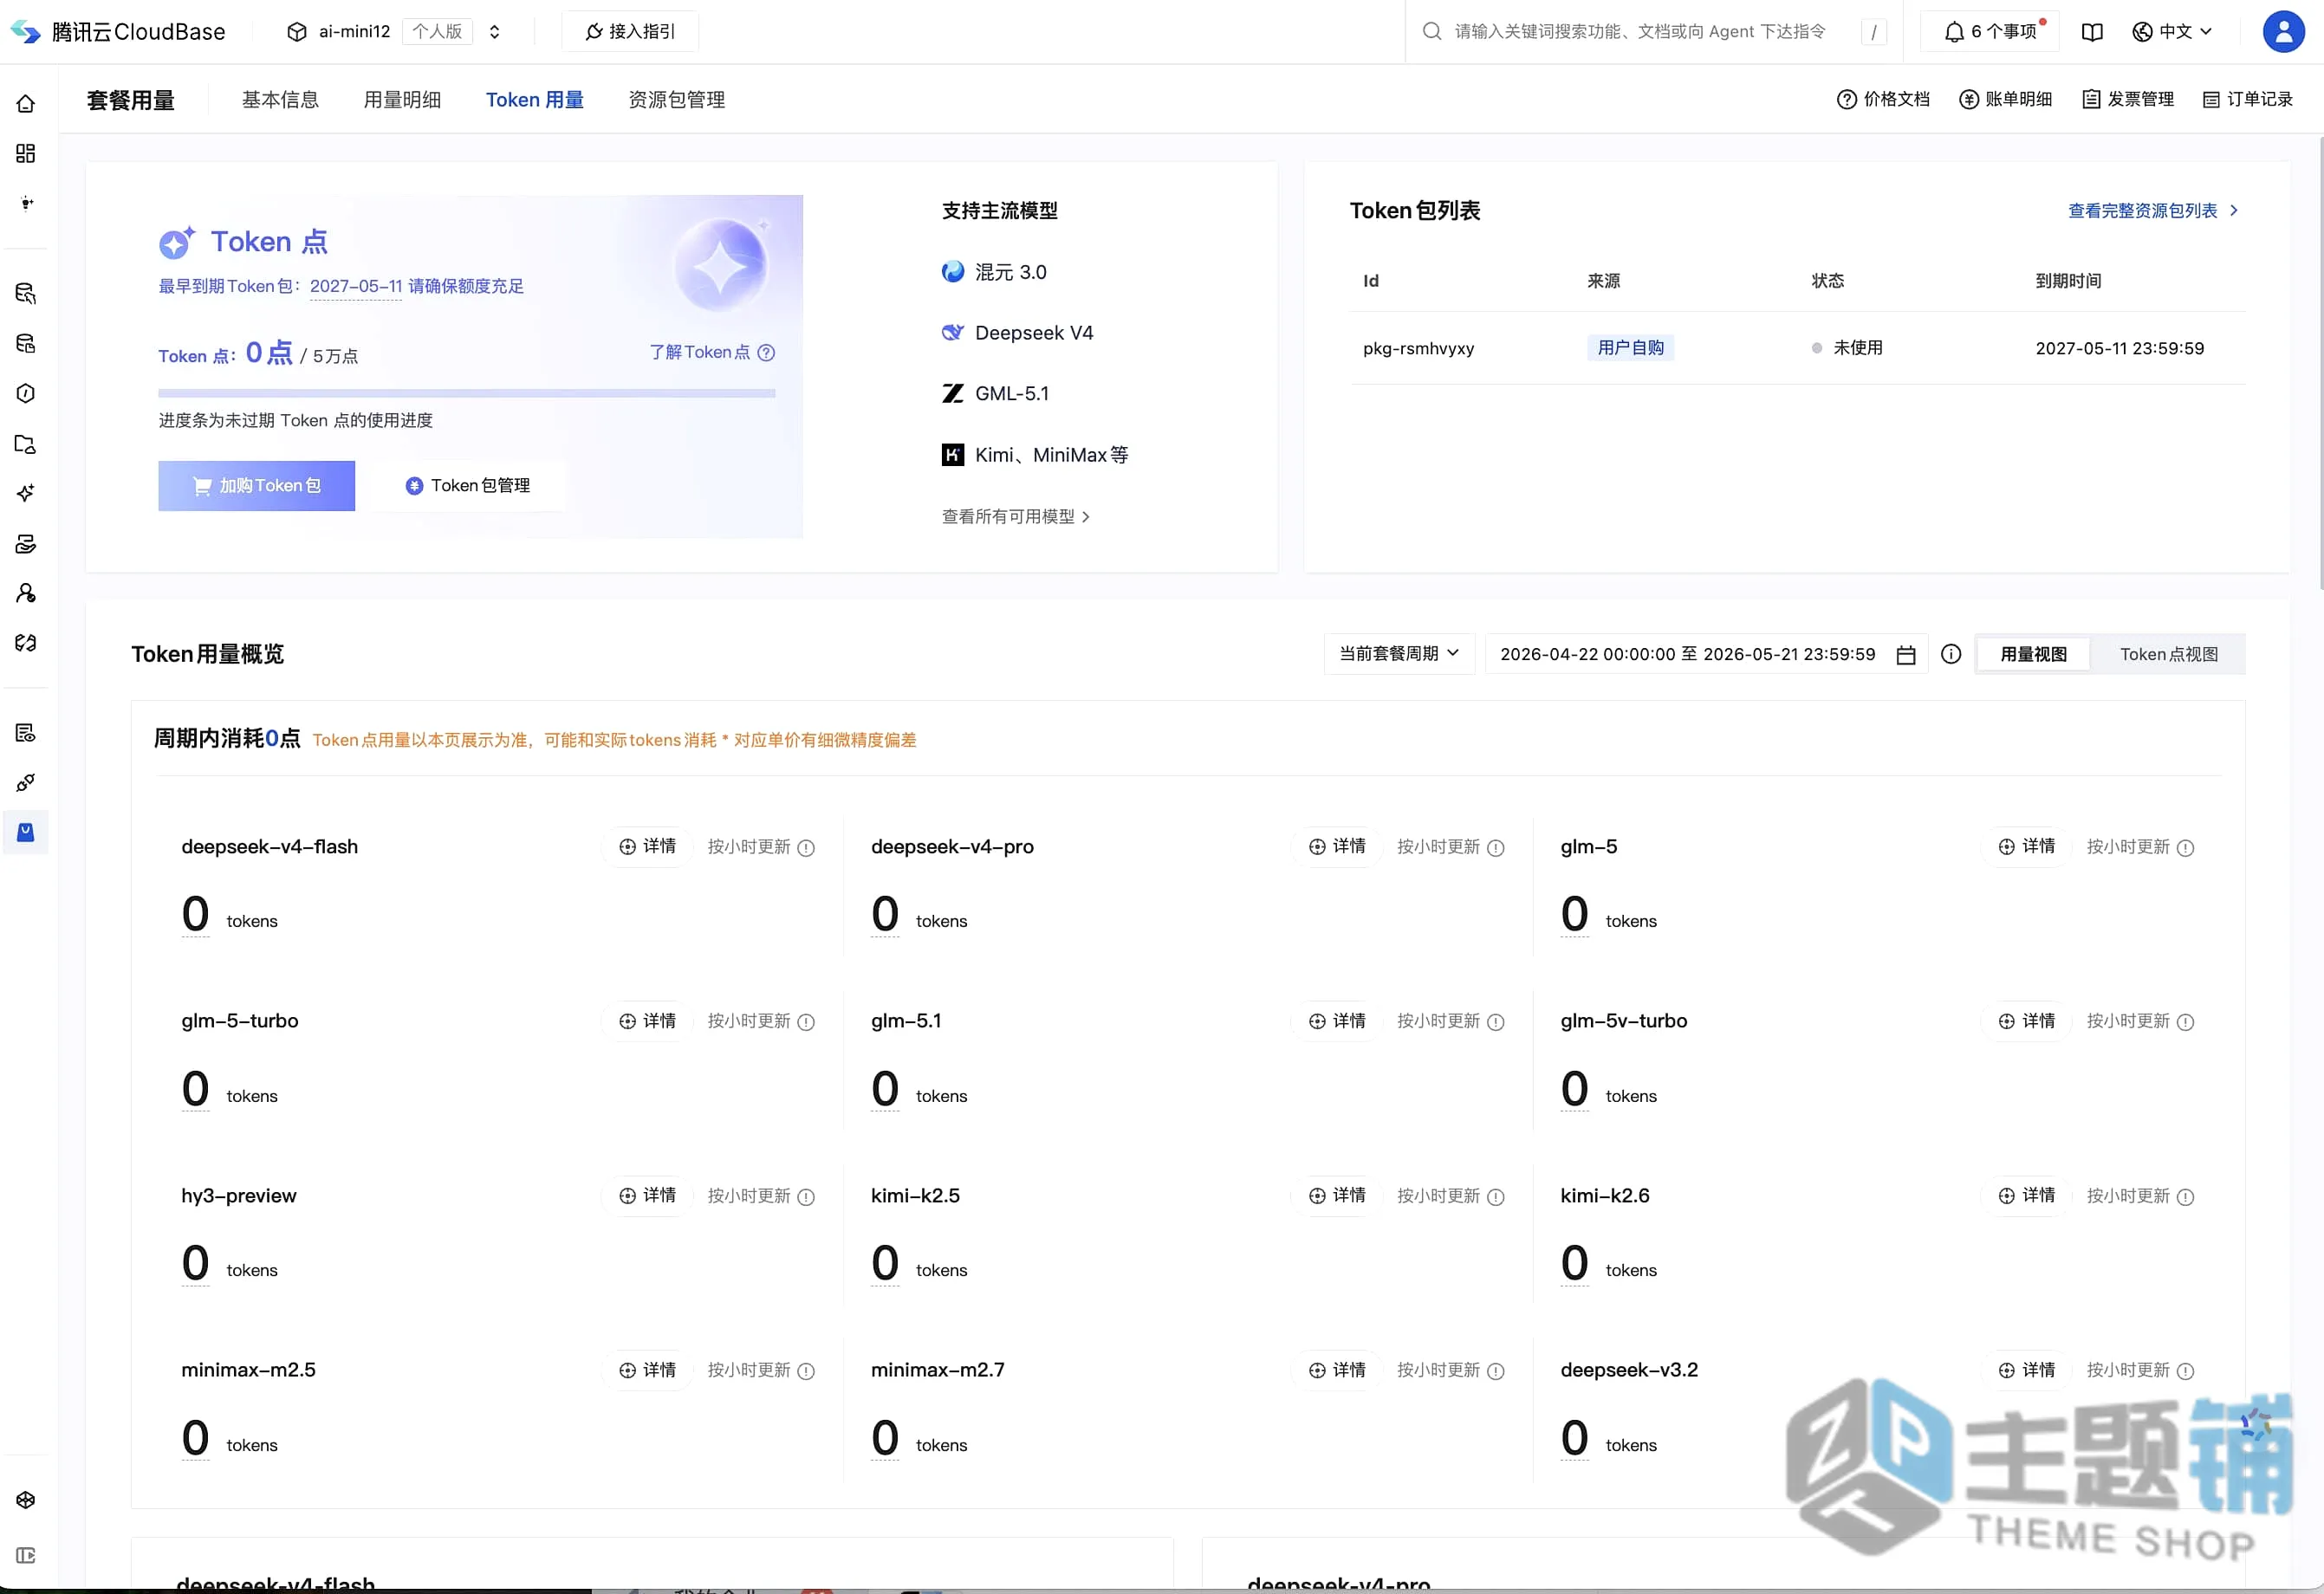Open the cloud folder storage sidebar icon
The width and height of the screenshot is (2324, 1594).
[26, 443]
